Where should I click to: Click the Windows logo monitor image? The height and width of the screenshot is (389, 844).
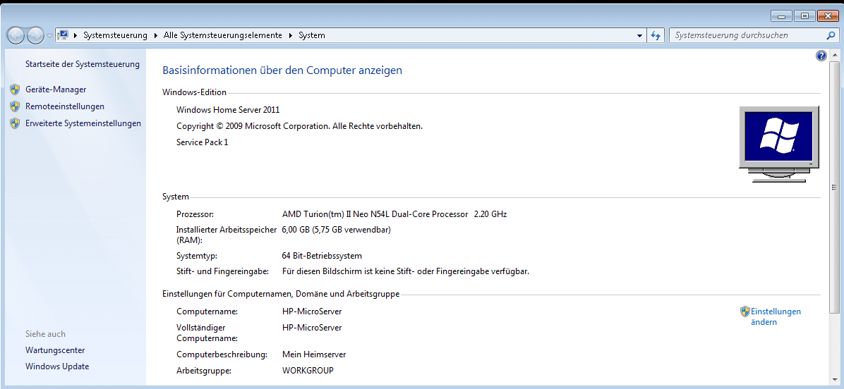coord(779,144)
